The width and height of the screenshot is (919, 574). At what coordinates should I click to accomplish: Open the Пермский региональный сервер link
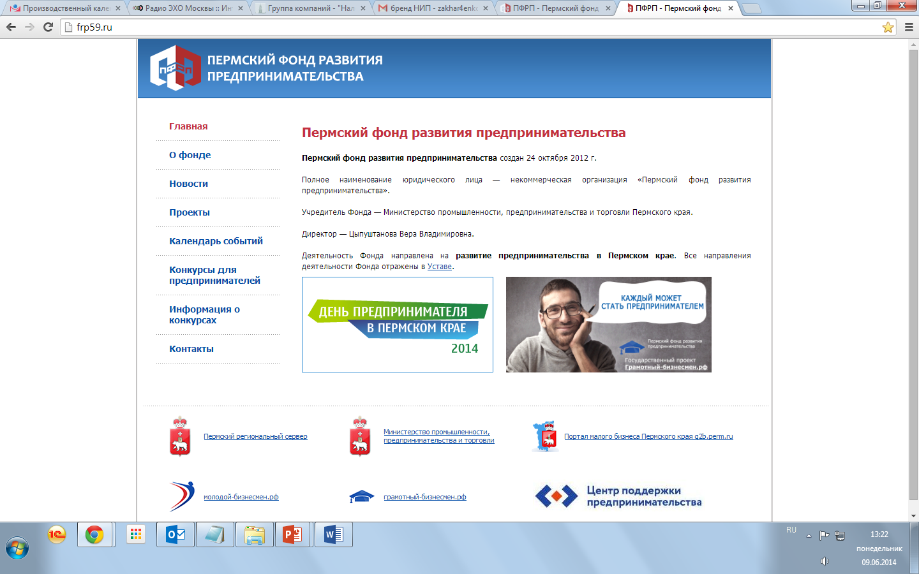click(255, 436)
